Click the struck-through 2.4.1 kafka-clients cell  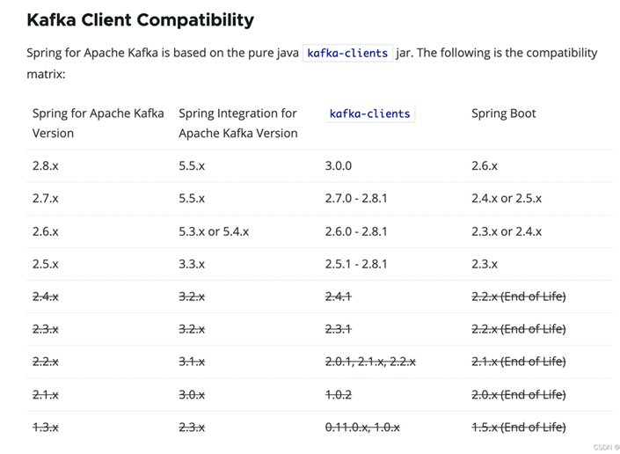339,297
